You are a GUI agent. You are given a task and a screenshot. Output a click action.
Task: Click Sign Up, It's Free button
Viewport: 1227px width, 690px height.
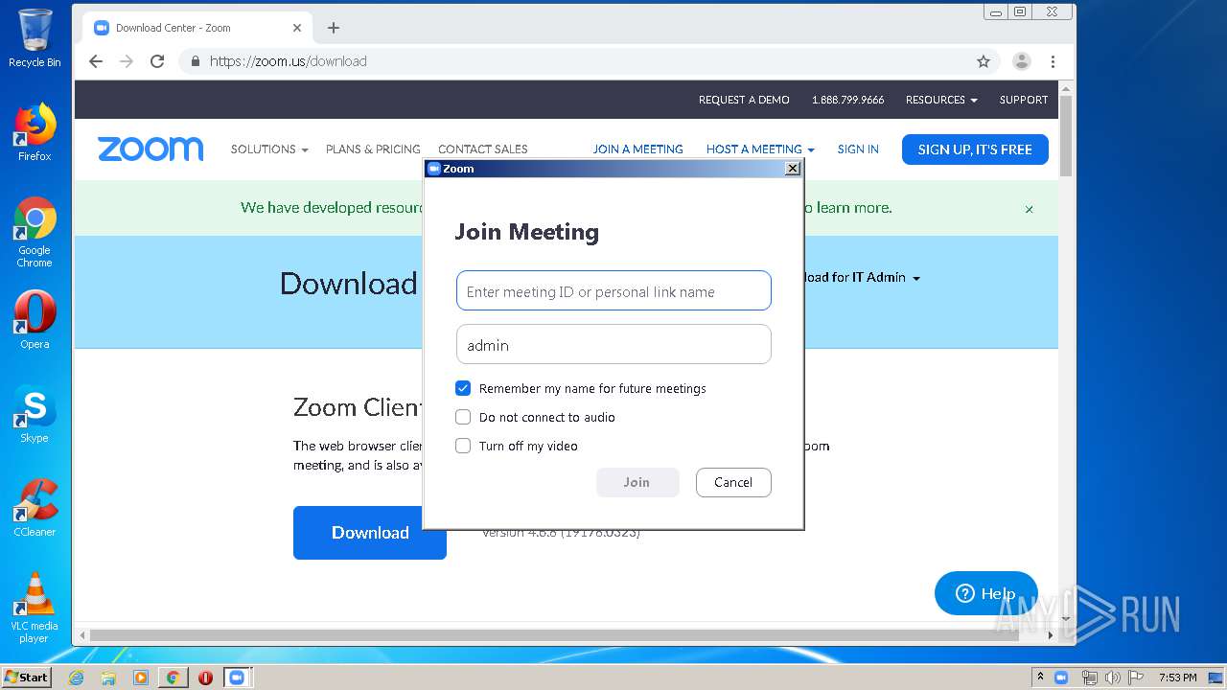click(975, 149)
